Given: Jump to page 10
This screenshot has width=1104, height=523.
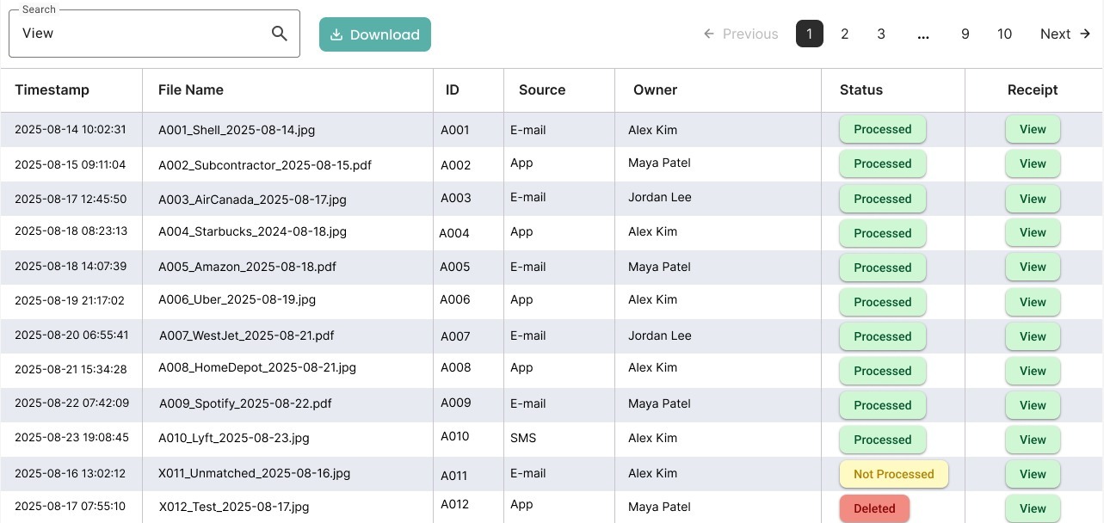Looking at the screenshot, I should point(1004,34).
